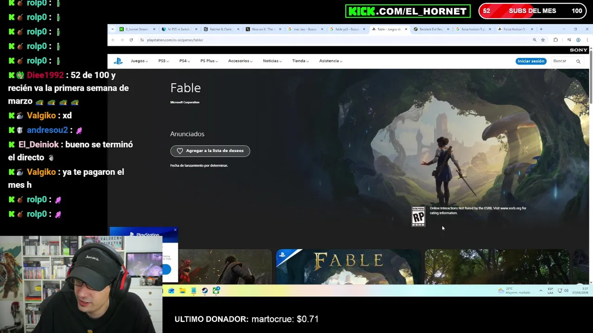
Task: Expand the Noticias menu
Action: pyautogui.click(x=272, y=61)
